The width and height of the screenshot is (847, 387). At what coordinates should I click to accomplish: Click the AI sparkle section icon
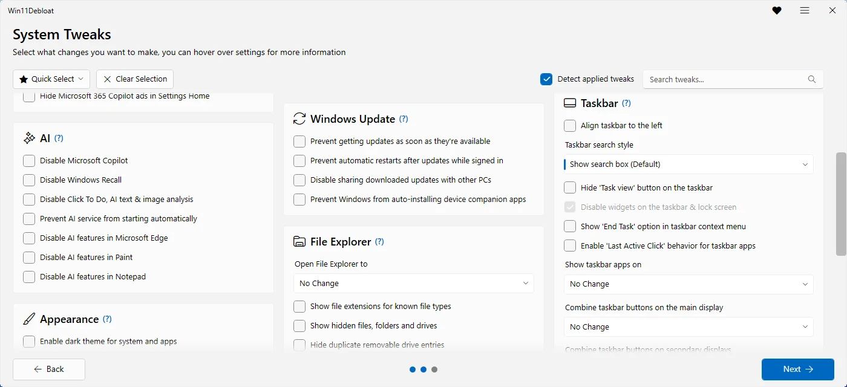click(x=29, y=138)
